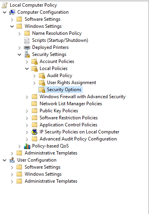Click the Local Computer Policy scroll icon

pos(4,5)
